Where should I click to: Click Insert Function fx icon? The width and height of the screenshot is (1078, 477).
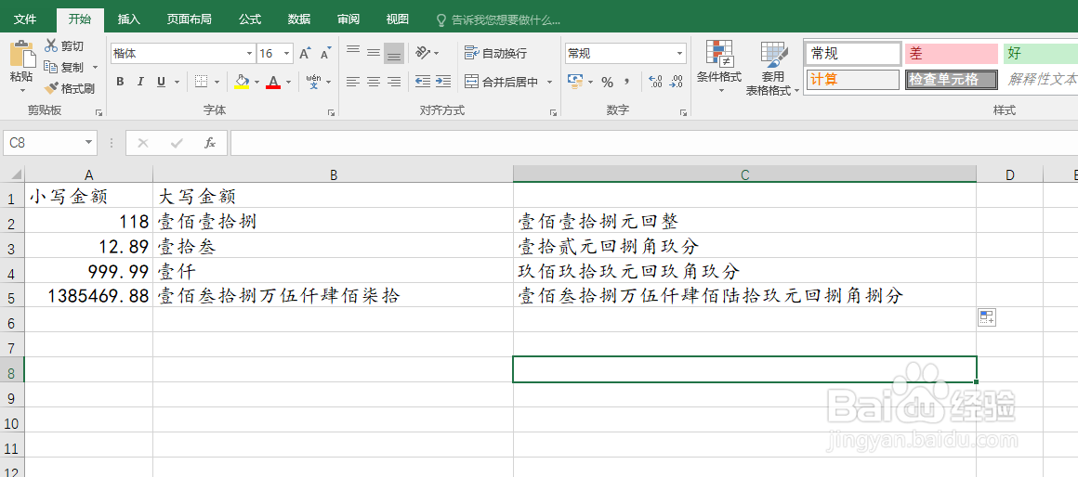(210, 143)
